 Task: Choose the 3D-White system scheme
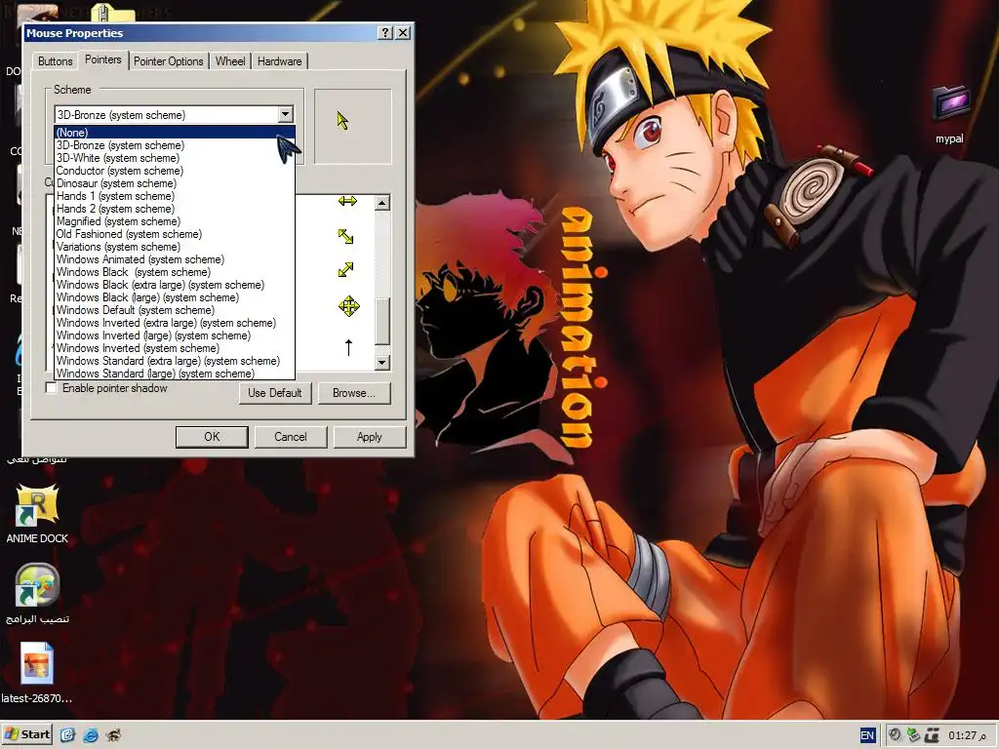tap(175, 158)
